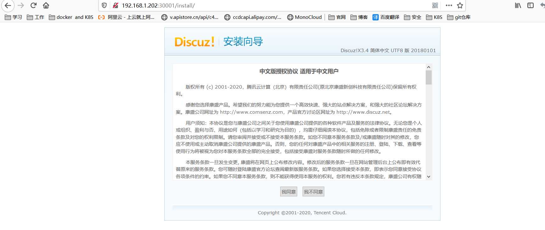Open the 学习 bookmarks folder
Image resolution: width=545 pixels, height=230 pixels.
(13, 17)
